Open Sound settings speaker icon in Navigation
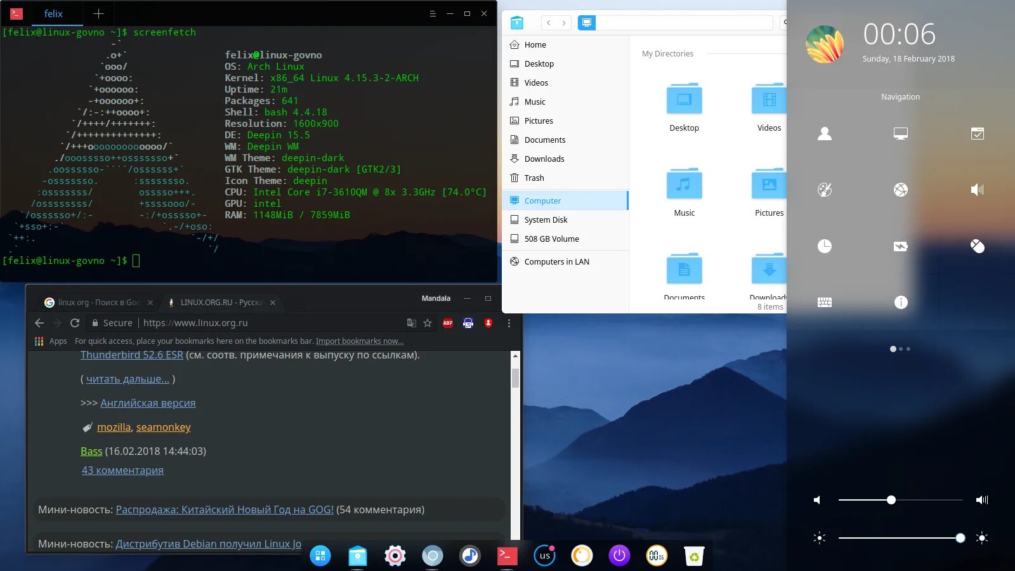This screenshot has width=1015, height=571. pos(978,190)
